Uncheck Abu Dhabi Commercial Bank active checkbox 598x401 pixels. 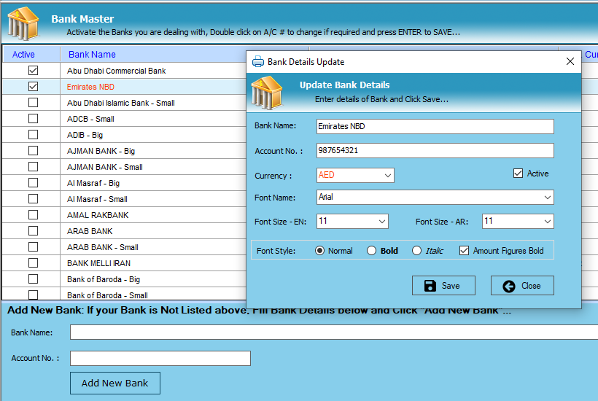pyautogui.click(x=33, y=71)
